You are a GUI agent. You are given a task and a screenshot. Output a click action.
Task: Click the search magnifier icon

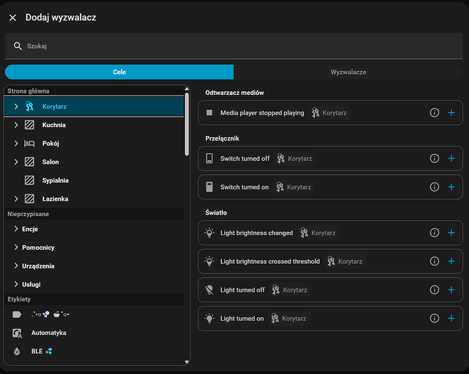(x=18, y=46)
